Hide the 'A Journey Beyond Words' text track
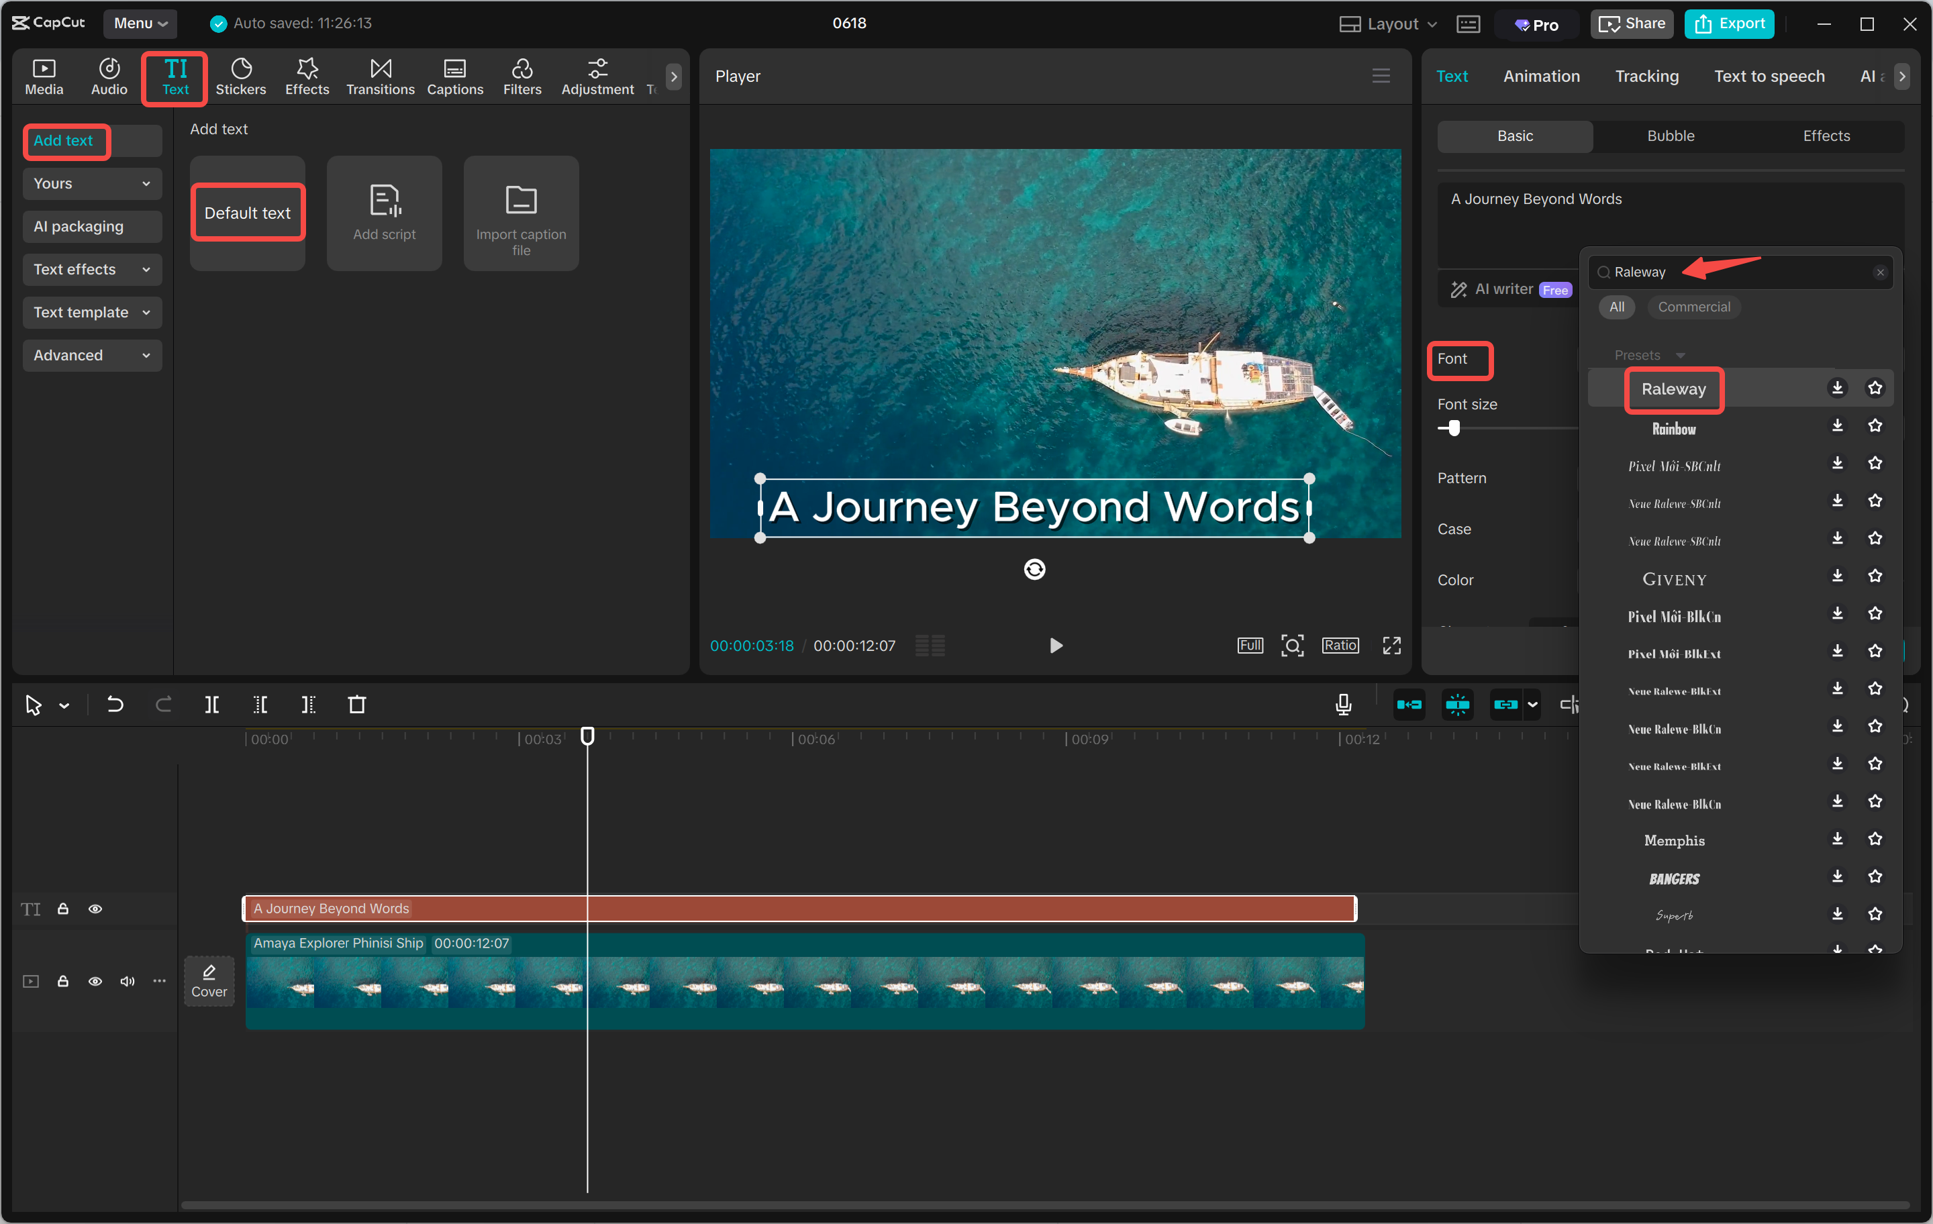 [x=95, y=909]
